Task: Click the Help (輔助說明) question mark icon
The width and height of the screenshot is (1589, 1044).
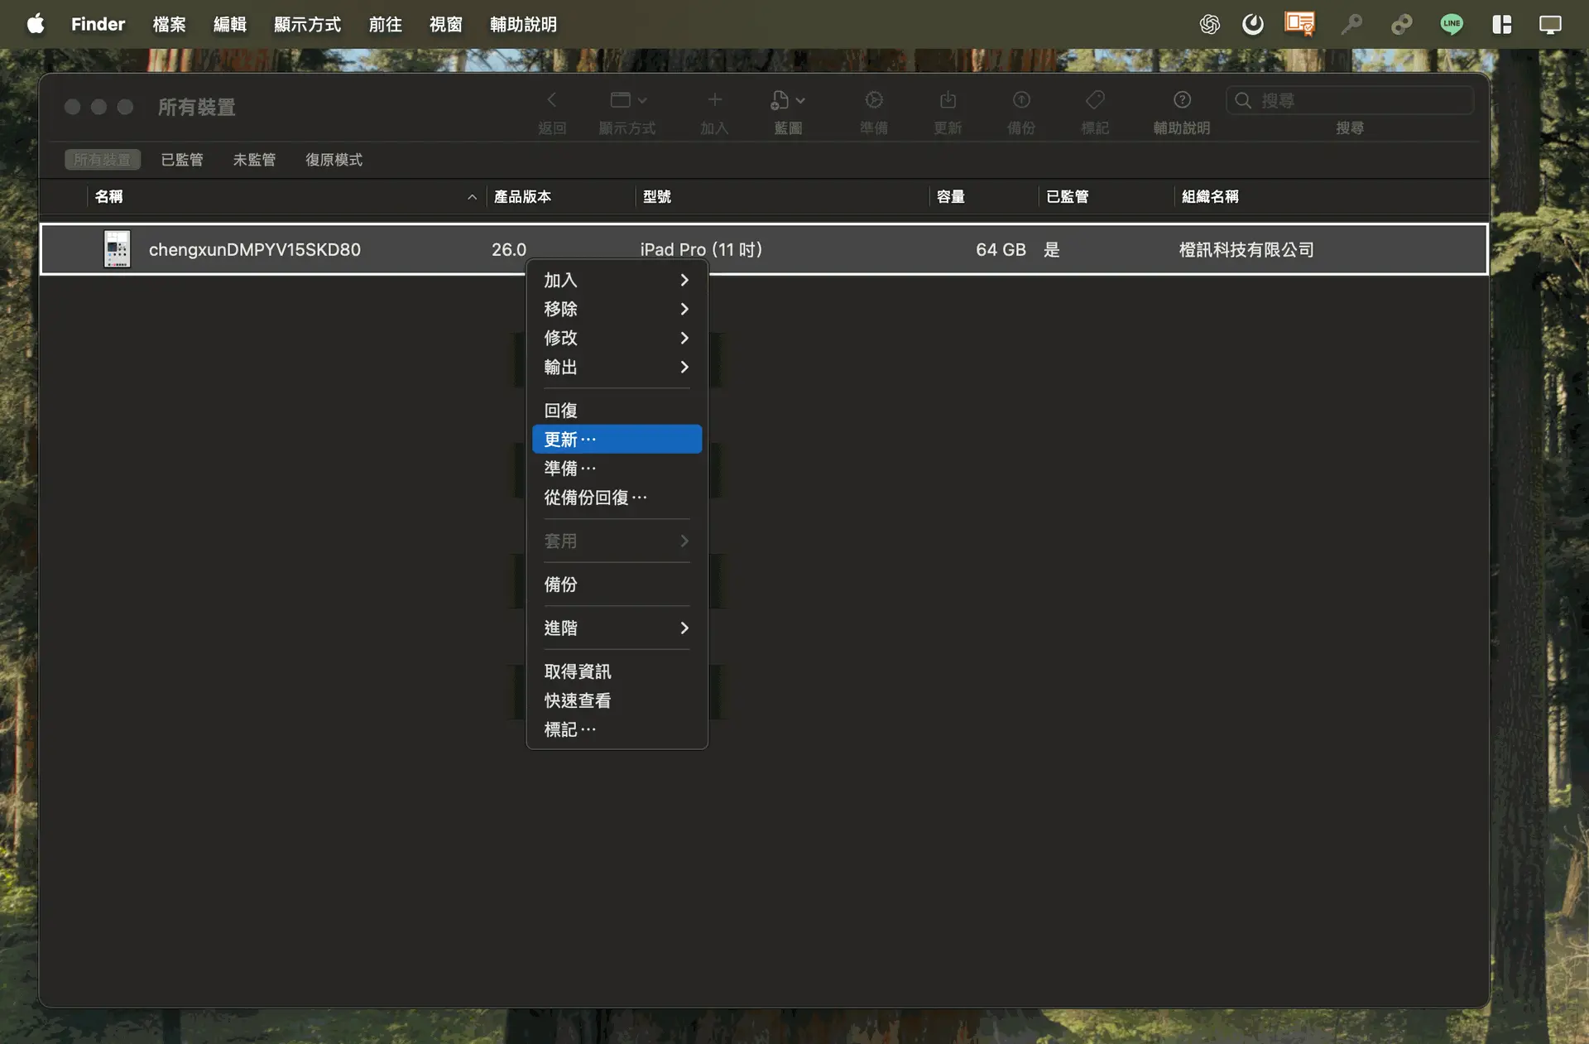Action: (x=1182, y=101)
